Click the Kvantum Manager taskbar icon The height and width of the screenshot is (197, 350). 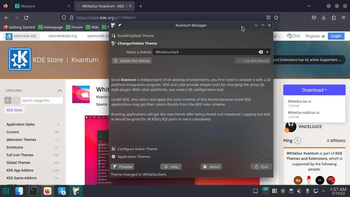click(x=76, y=191)
